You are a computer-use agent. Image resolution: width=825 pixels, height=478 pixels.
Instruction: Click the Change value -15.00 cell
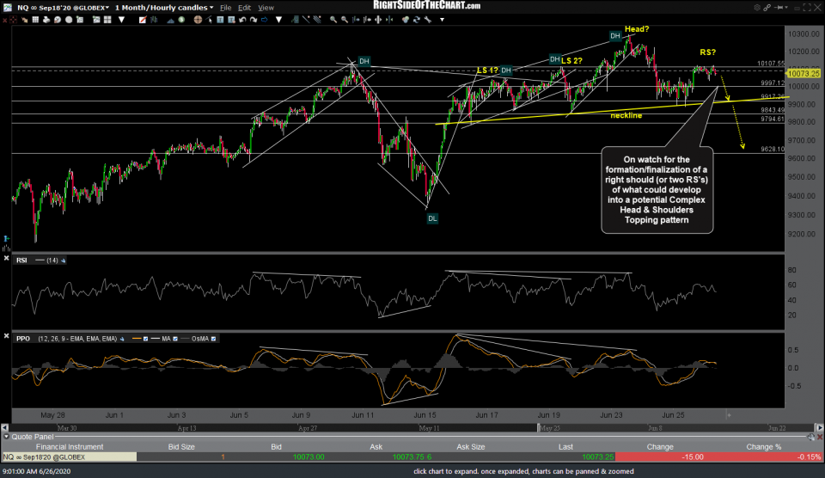pyautogui.click(x=693, y=457)
